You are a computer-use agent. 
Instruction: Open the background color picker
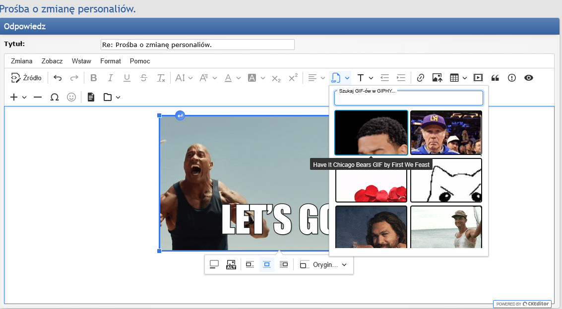click(256, 78)
